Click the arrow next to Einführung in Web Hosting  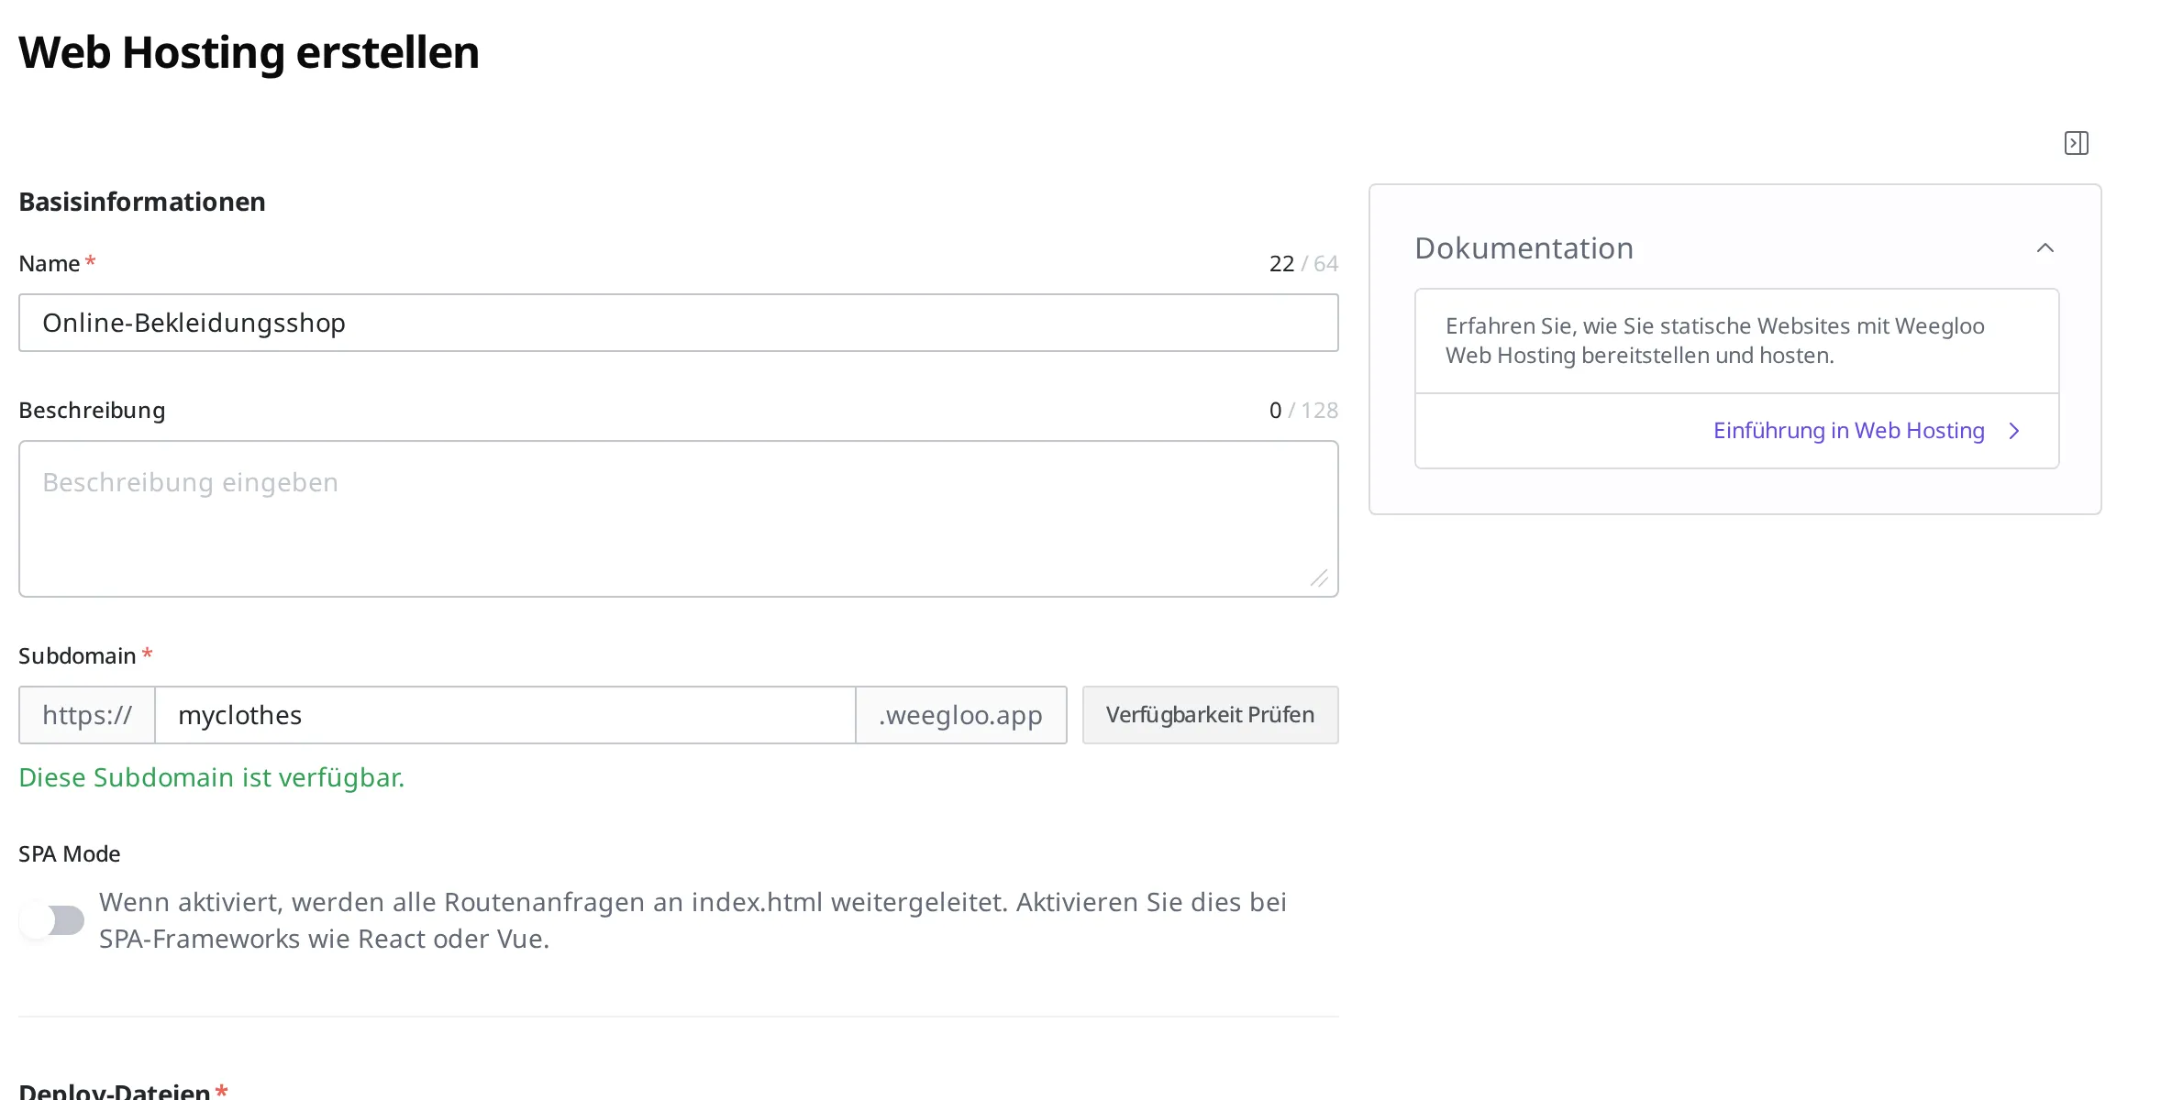click(x=2014, y=431)
